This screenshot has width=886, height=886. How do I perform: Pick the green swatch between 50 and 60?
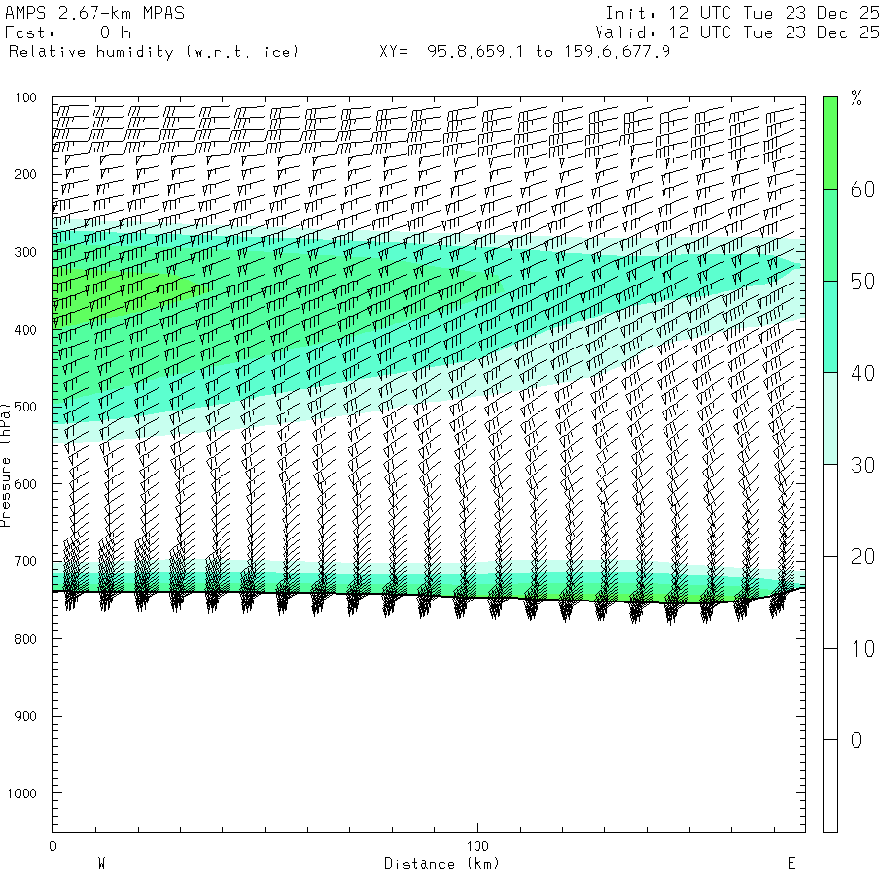[x=830, y=235]
